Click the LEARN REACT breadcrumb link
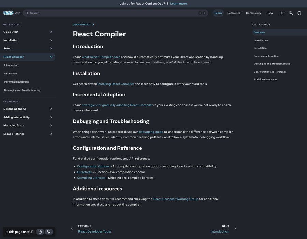Screen dimensions: 307x239 click(x=82, y=25)
